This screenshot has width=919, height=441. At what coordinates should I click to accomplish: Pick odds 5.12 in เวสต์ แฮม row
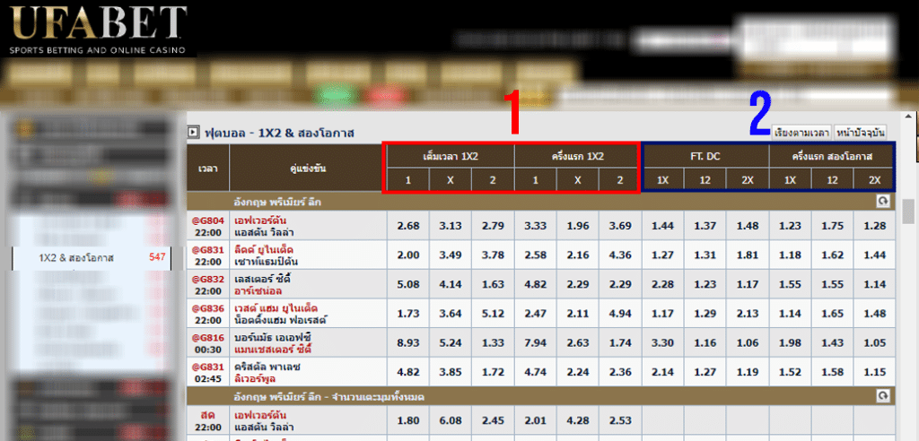[x=493, y=314]
